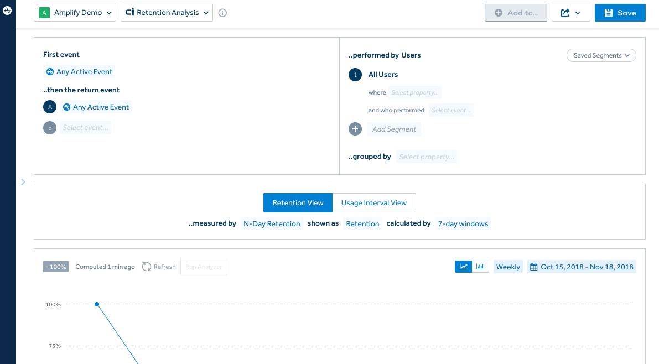The width and height of the screenshot is (659, 364).
Task: Expand the Saved Segments dropdown
Action: click(x=601, y=55)
